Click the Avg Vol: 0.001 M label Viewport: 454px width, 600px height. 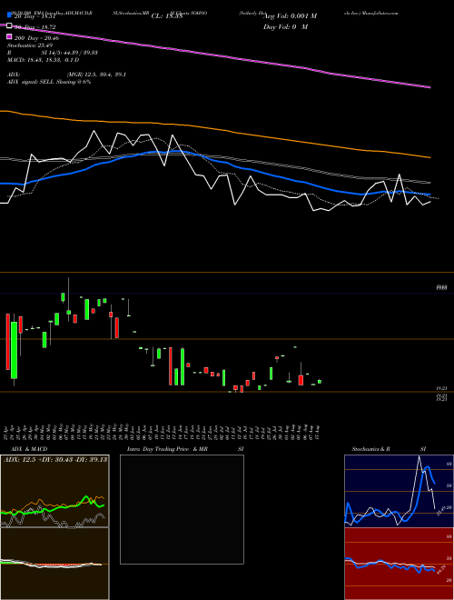290,16
